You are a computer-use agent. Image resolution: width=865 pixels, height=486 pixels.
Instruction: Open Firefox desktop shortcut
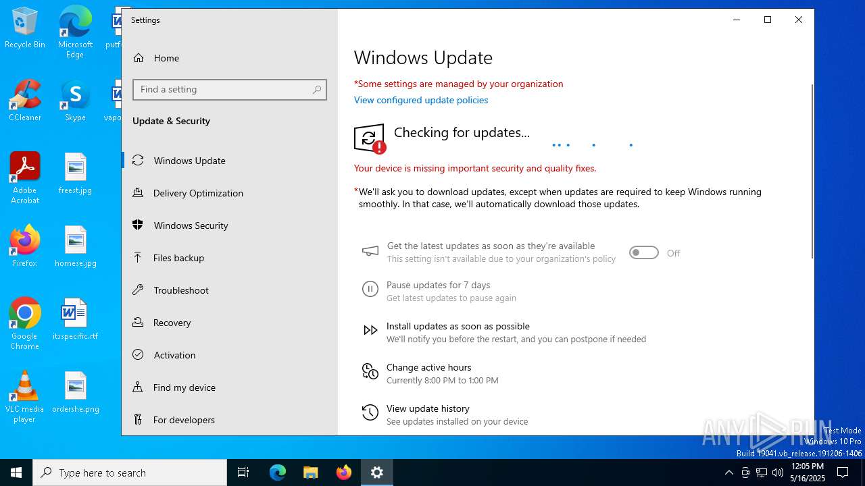(x=25, y=246)
